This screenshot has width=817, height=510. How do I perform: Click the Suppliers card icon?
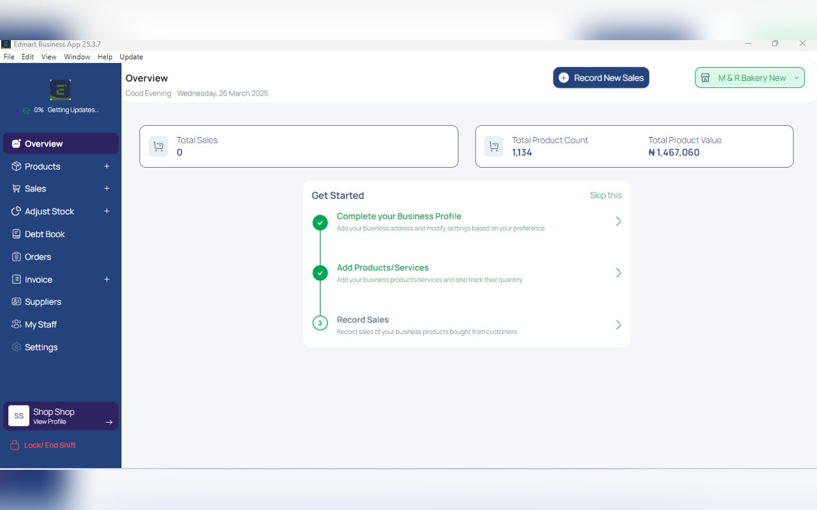[17, 302]
